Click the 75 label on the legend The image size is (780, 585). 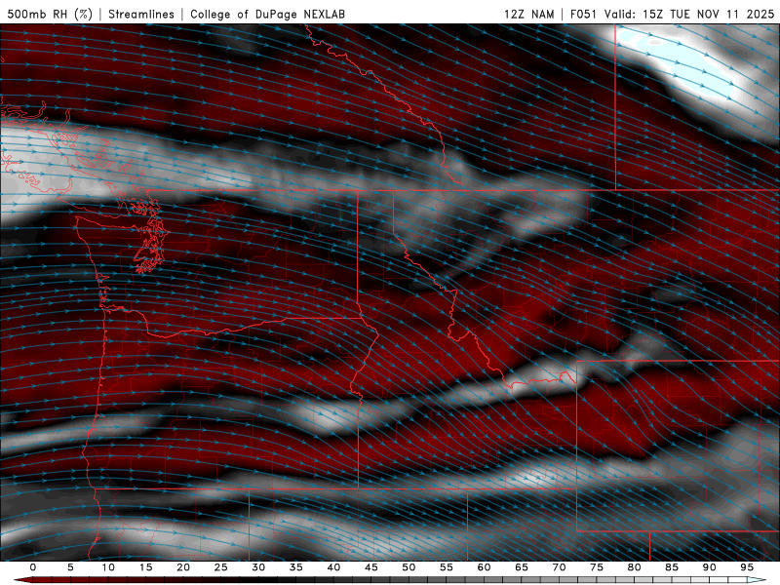coord(597,567)
